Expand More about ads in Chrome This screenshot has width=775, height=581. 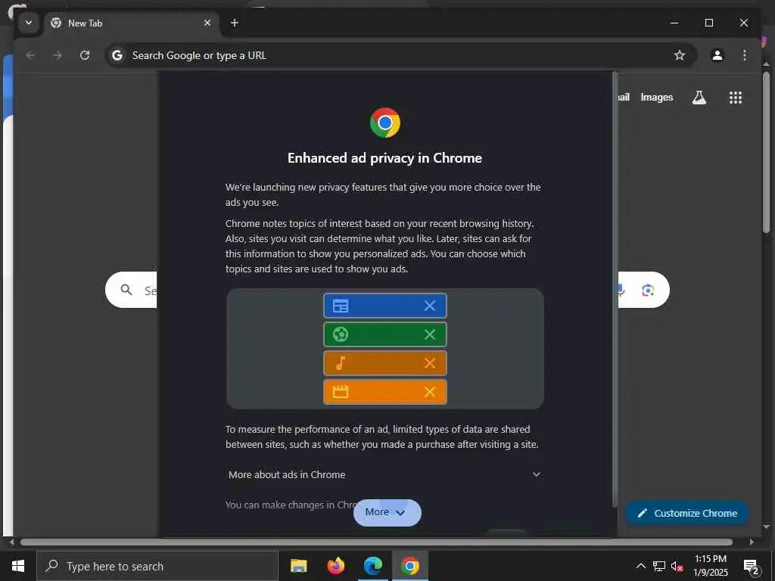(x=384, y=475)
